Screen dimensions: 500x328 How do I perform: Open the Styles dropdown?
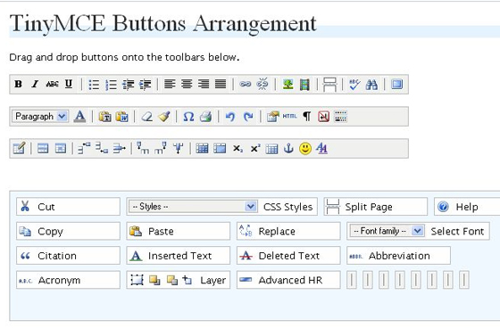pyautogui.click(x=193, y=207)
